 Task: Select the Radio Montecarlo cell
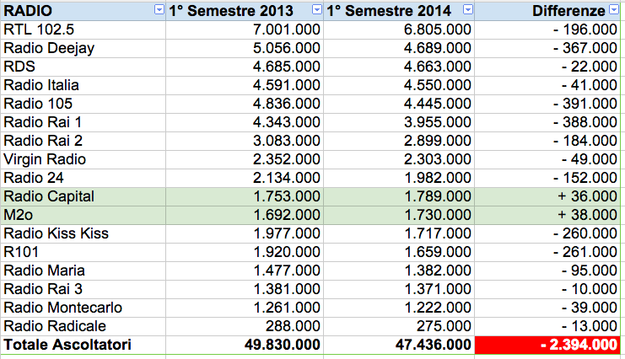coord(83,308)
